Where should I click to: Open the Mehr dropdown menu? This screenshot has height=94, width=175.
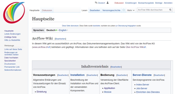[131, 10]
